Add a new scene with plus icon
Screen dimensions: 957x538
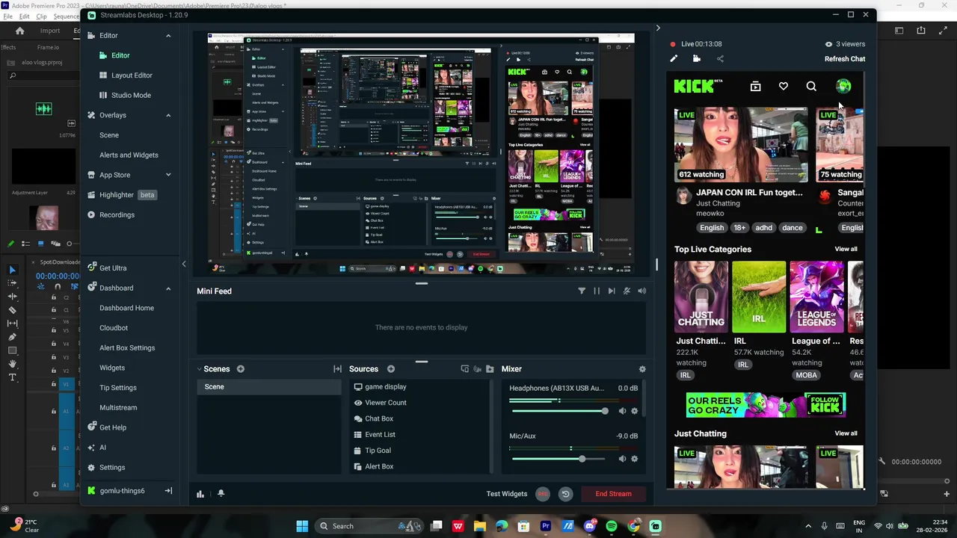pyautogui.click(x=241, y=369)
